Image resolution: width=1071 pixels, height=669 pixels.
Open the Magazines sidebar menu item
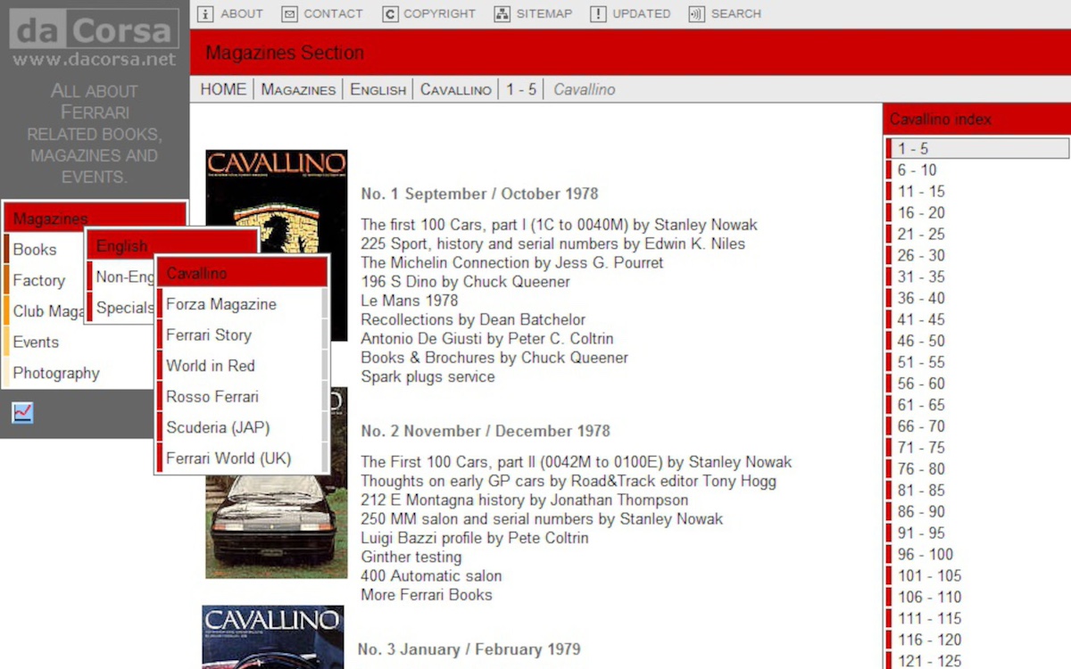(95, 219)
